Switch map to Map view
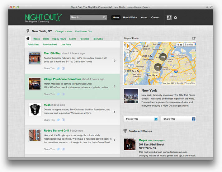The image size is (222, 172). (x=180, y=45)
